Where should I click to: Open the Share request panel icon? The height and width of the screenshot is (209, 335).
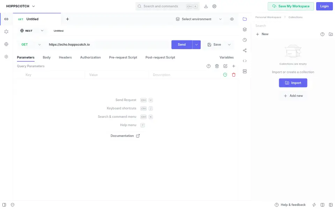coord(245,50)
